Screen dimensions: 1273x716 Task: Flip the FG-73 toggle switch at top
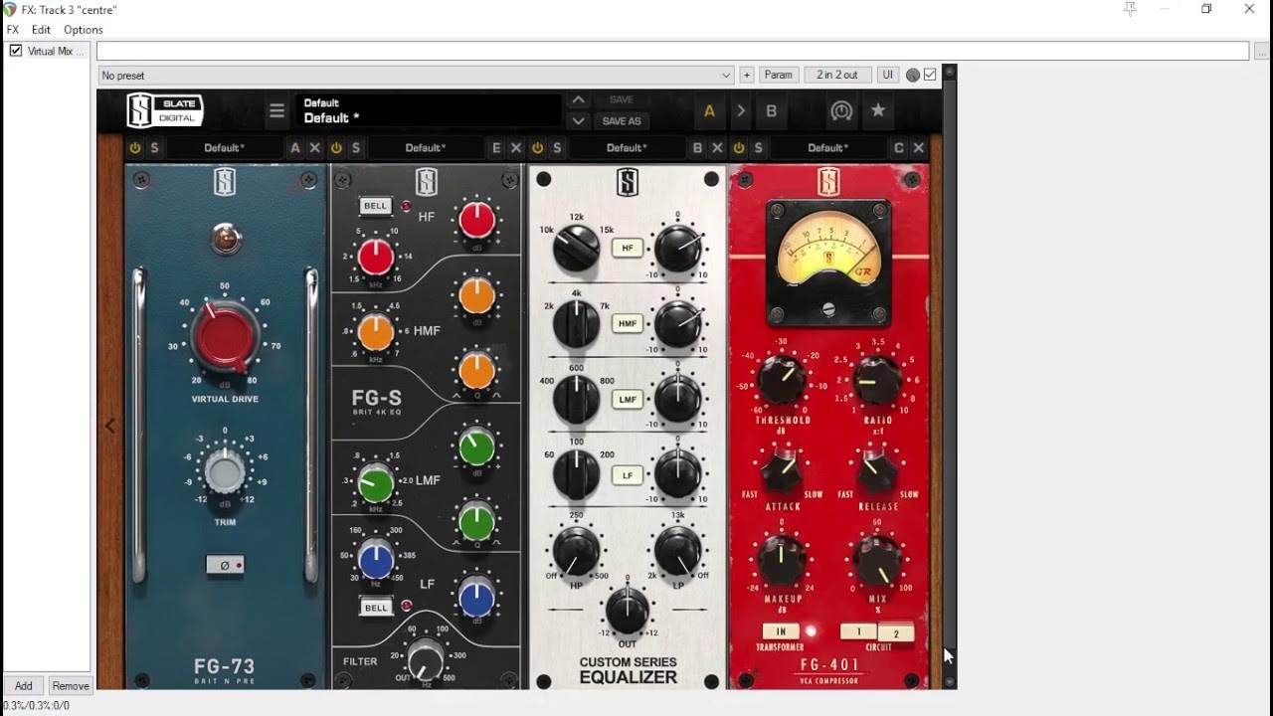coord(226,239)
